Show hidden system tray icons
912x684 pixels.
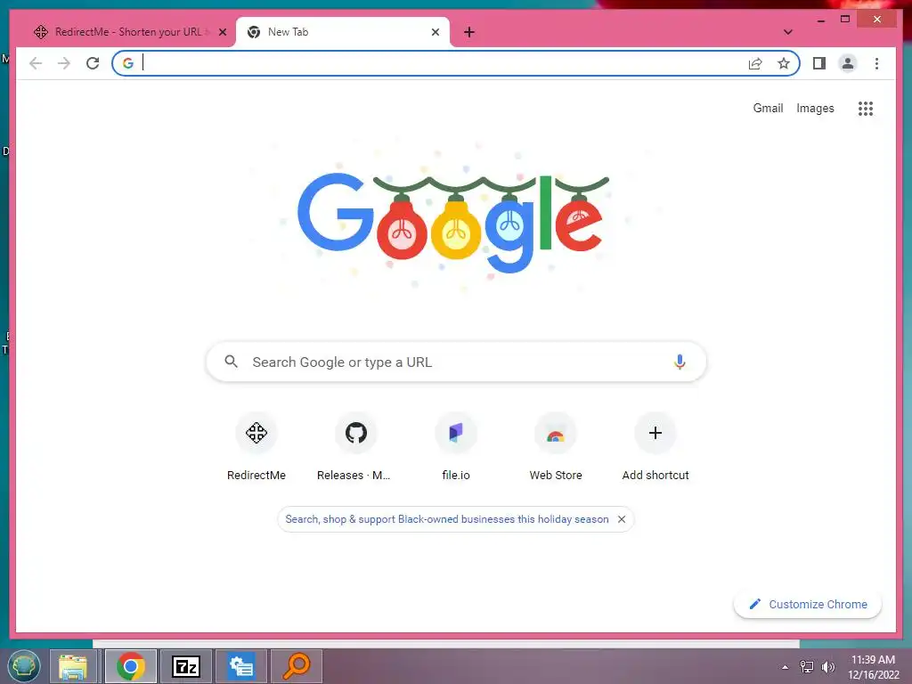click(786, 667)
